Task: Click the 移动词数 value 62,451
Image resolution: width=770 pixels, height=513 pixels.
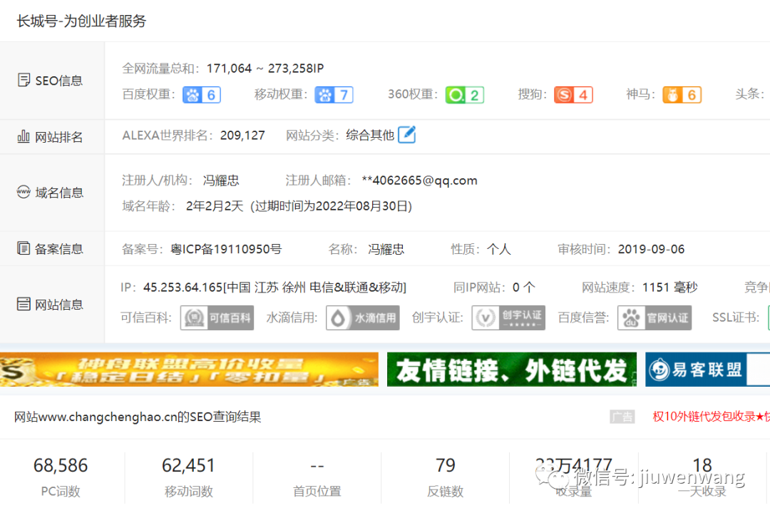Action: pos(188,465)
